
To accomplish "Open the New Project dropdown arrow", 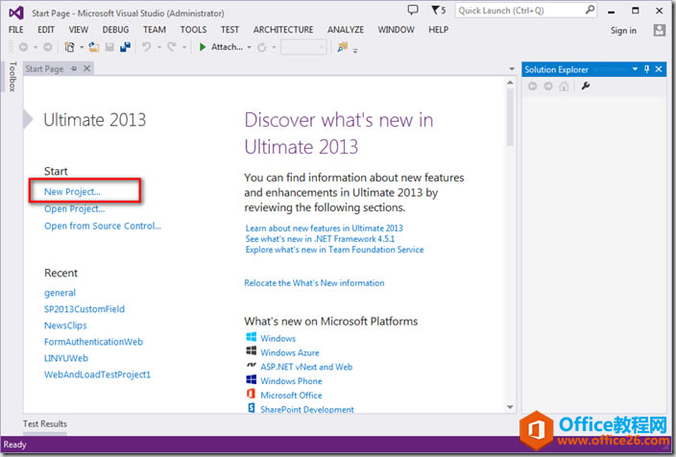I will click(x=82, y=47).
